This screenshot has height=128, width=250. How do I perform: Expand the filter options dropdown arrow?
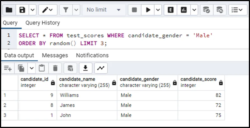[76, 10]
